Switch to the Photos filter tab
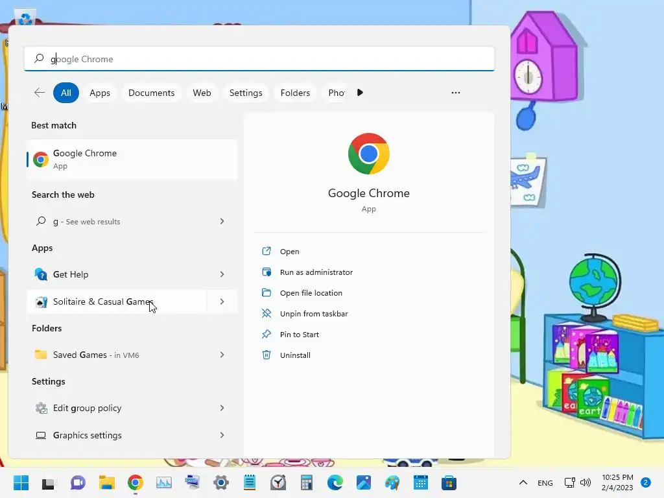The height and width of the screenshot is (498, 664). [337, 93]
